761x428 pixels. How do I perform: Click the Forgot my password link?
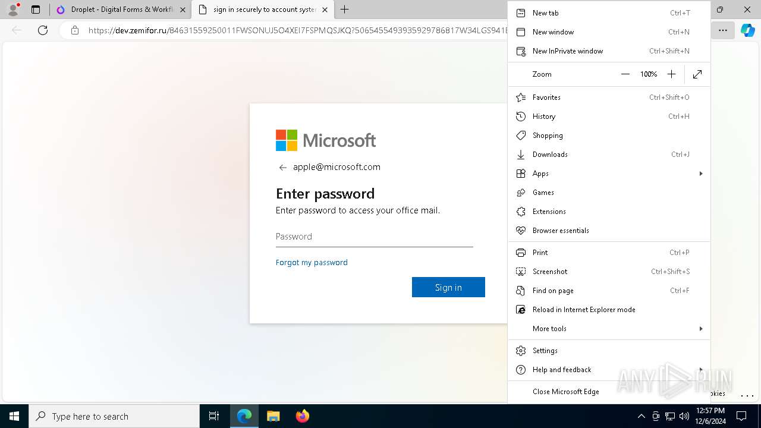click(x=312, y=262)
